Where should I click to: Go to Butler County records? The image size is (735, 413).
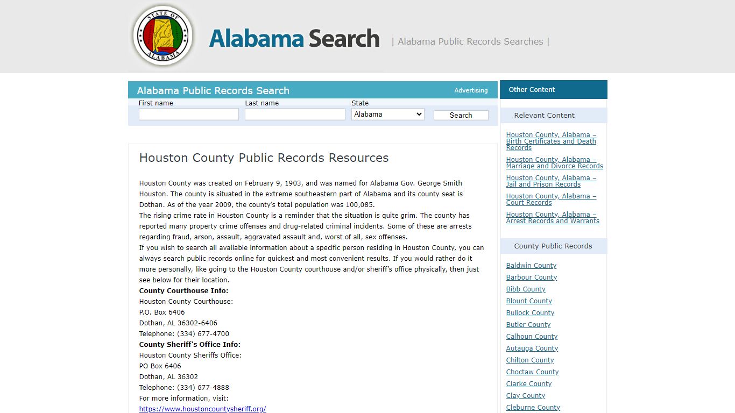(528, 325)
